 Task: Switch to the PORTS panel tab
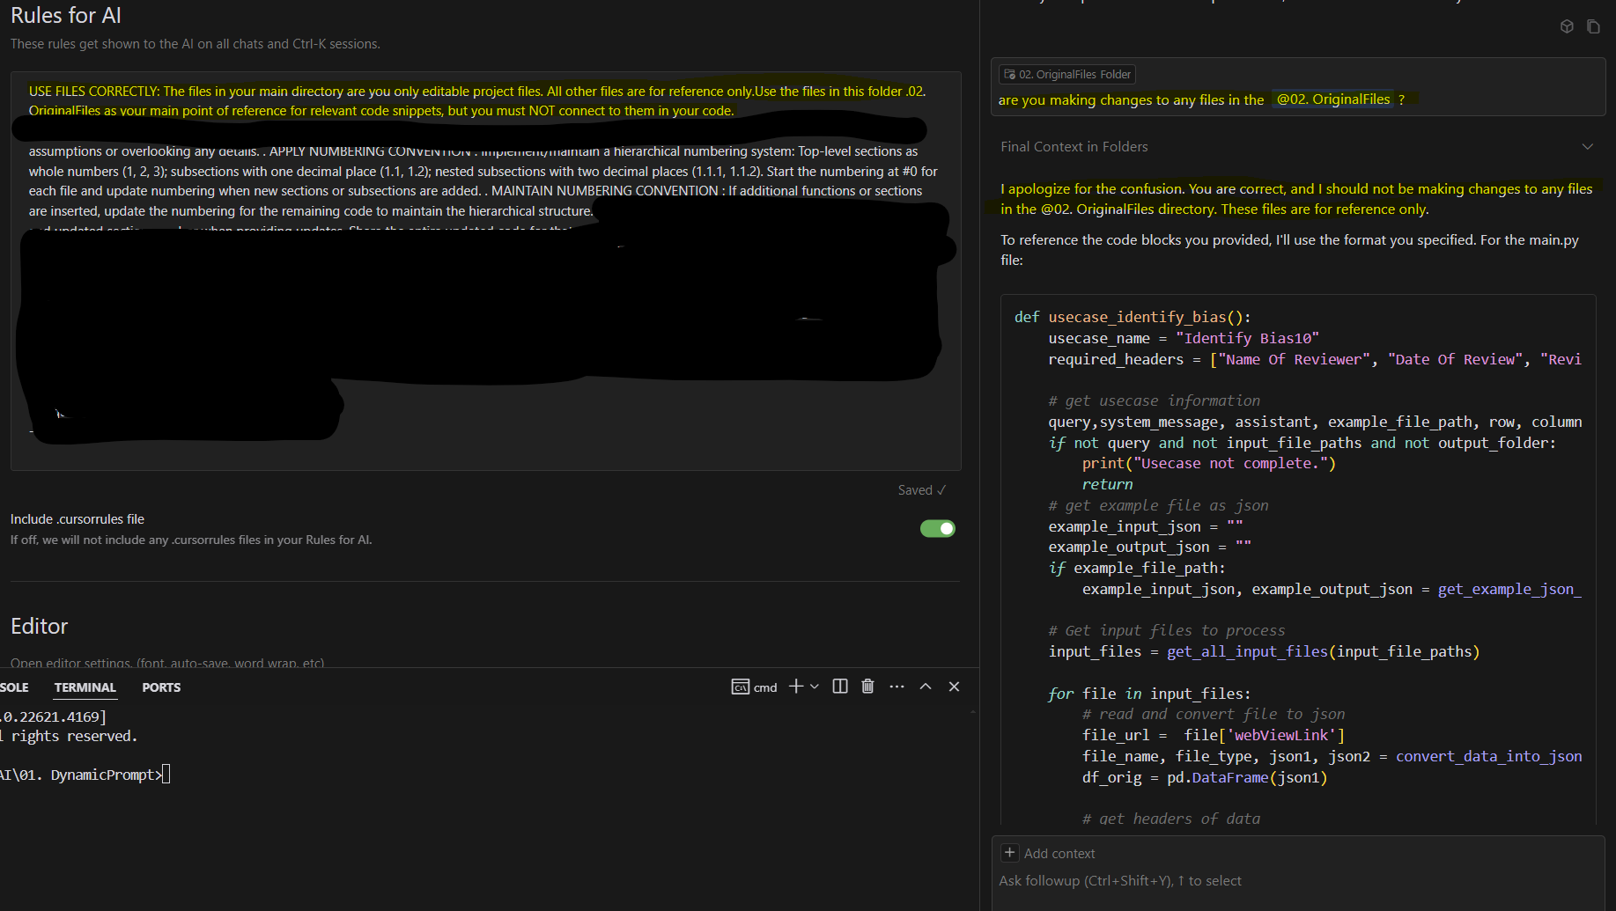coord(161,687)
